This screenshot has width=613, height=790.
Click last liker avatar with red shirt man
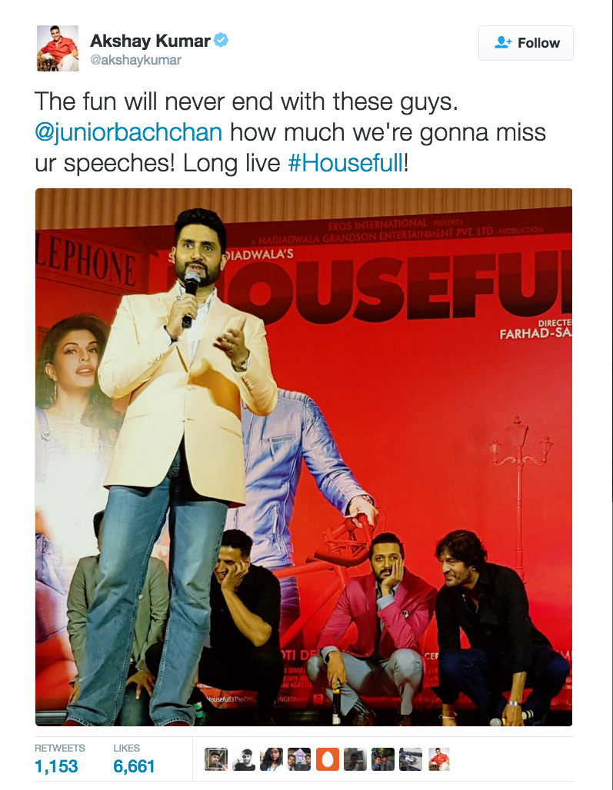pos(439,759)
